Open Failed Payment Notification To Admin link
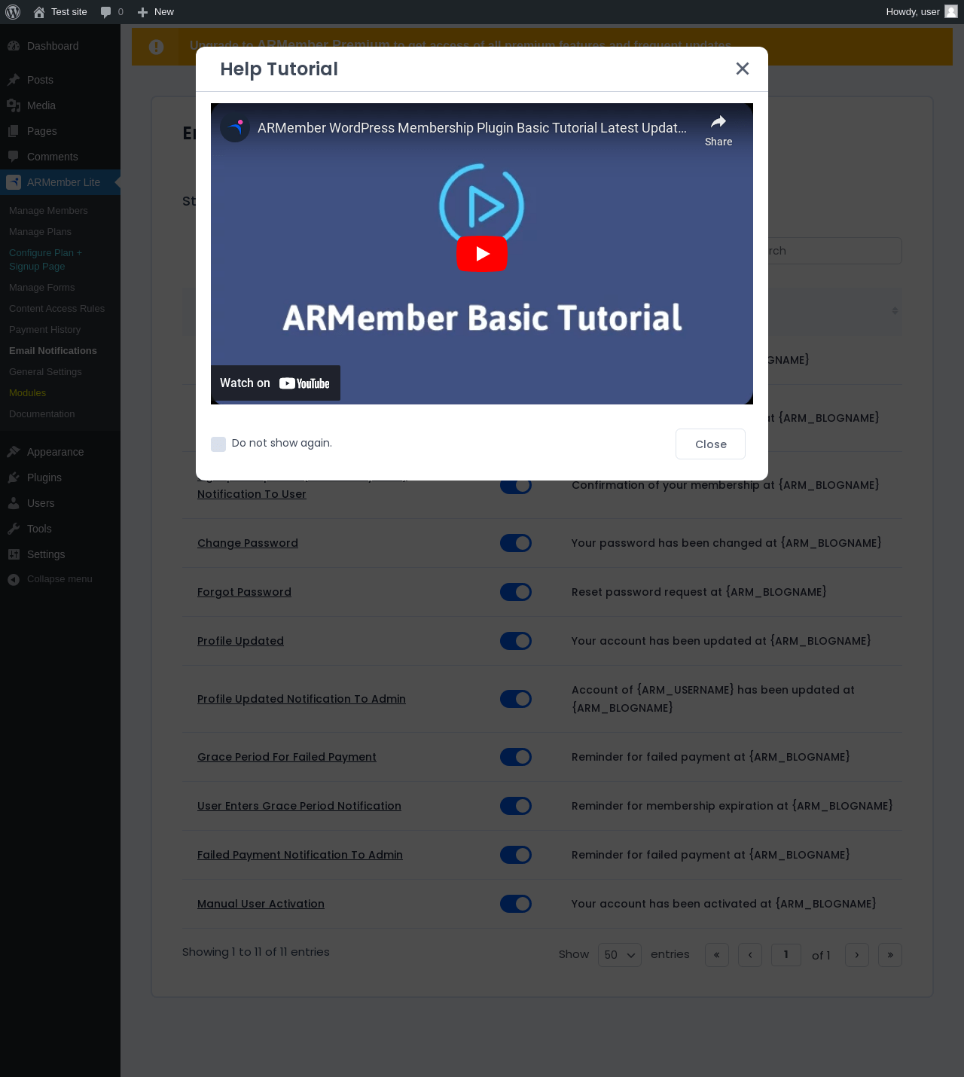The width and height of the screenshot is (964, 1077). coord(300,855)
